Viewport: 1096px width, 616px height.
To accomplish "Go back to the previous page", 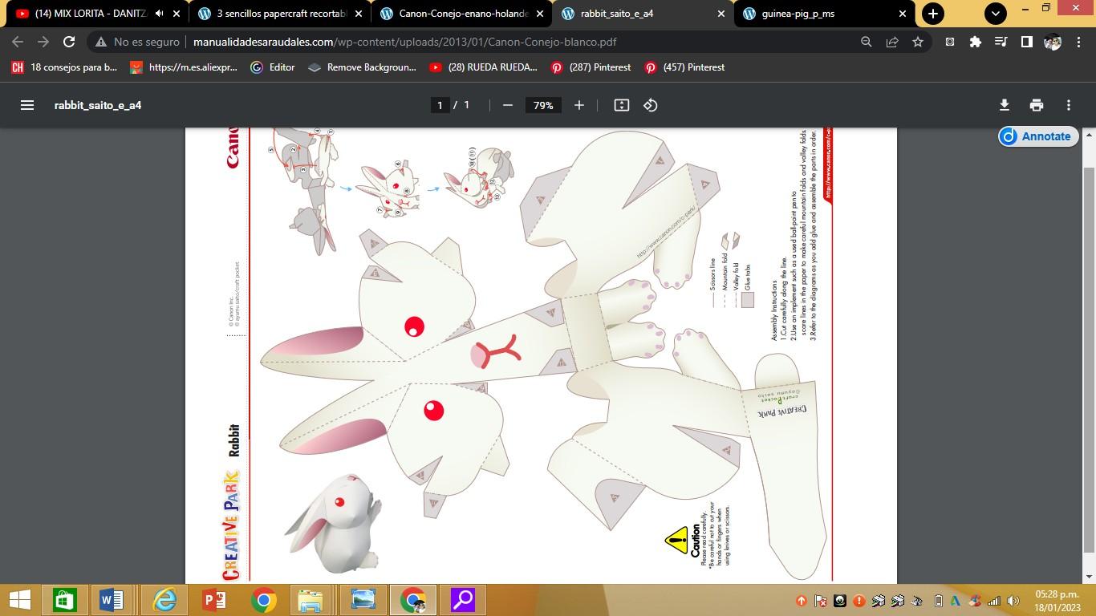I will [x=18, y=42].
